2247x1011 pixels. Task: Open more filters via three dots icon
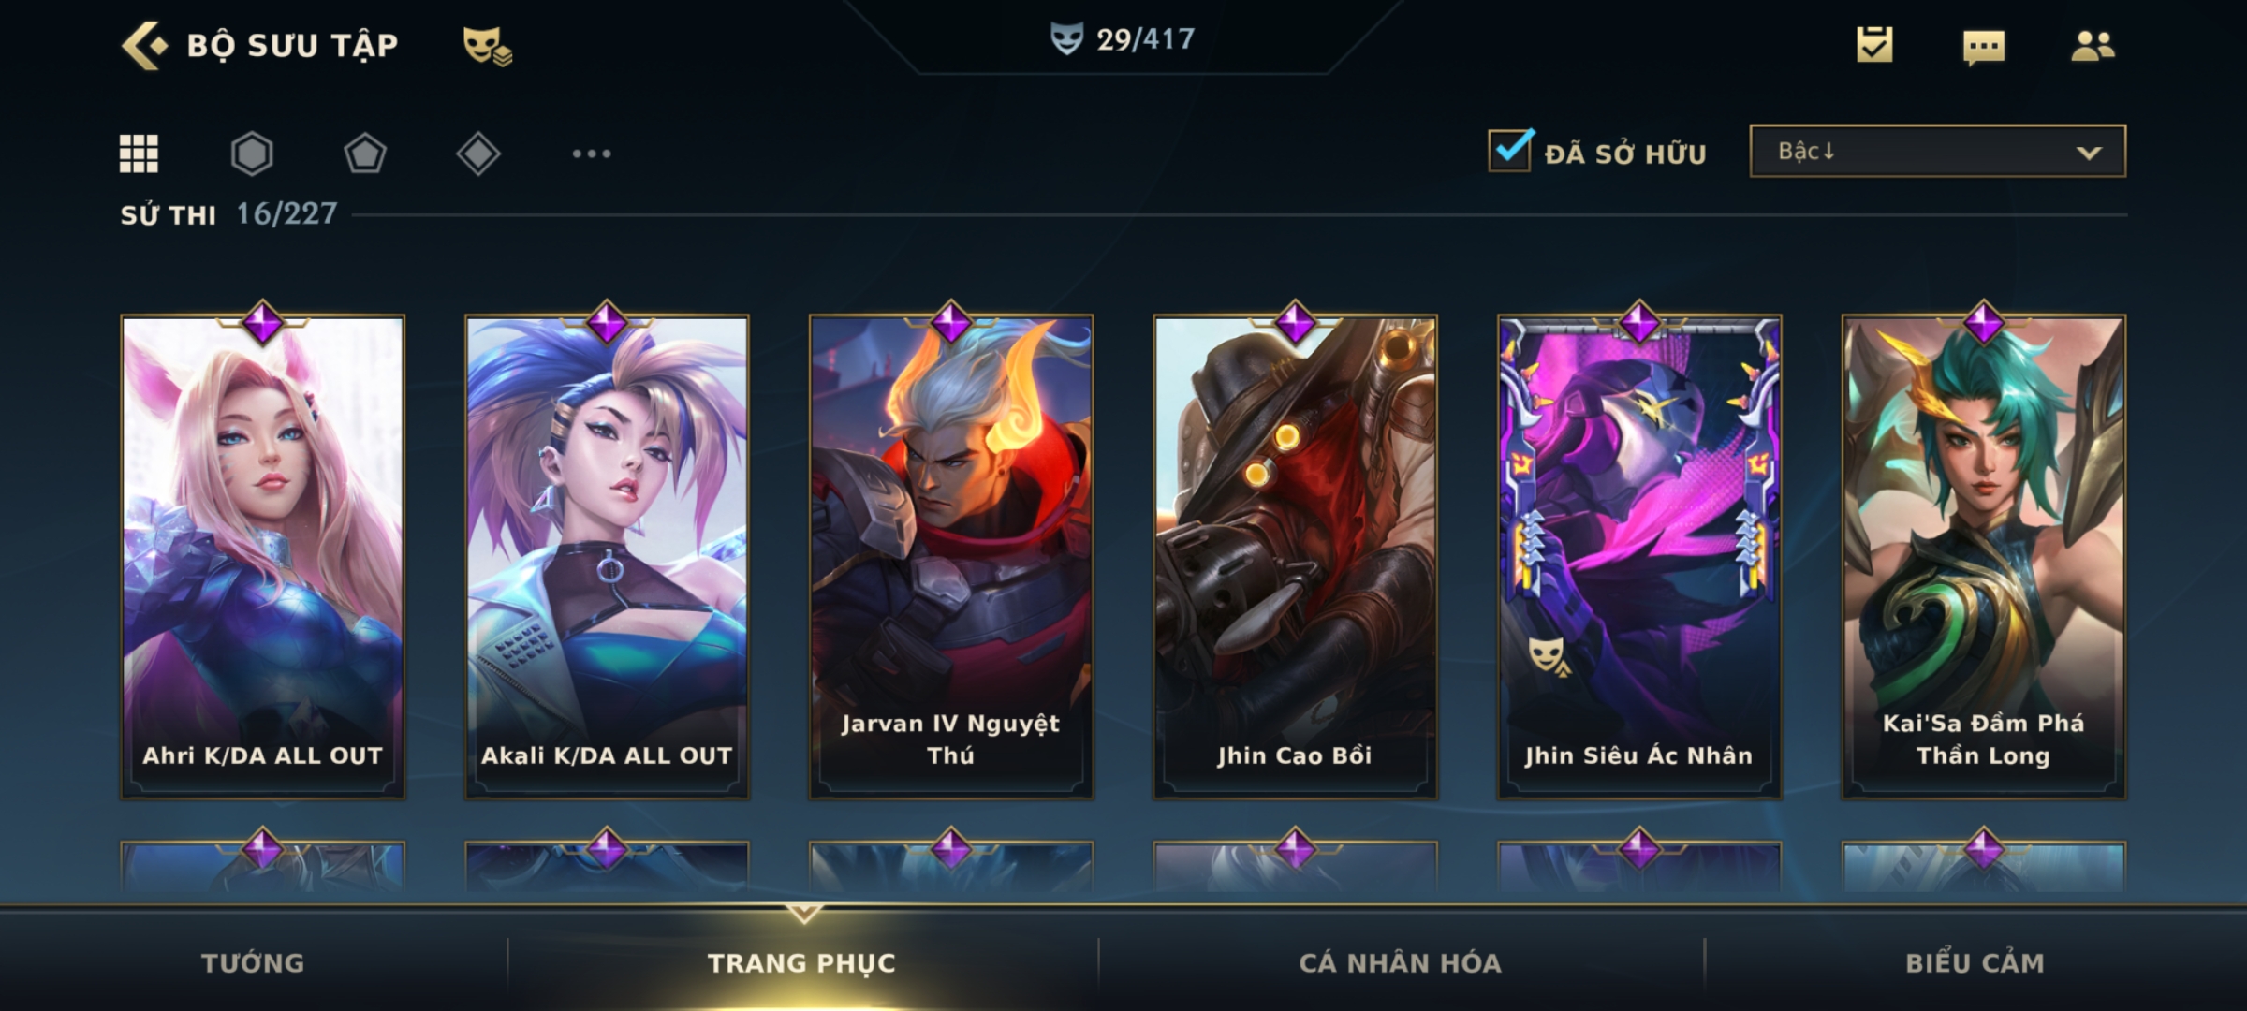point(592,154)
